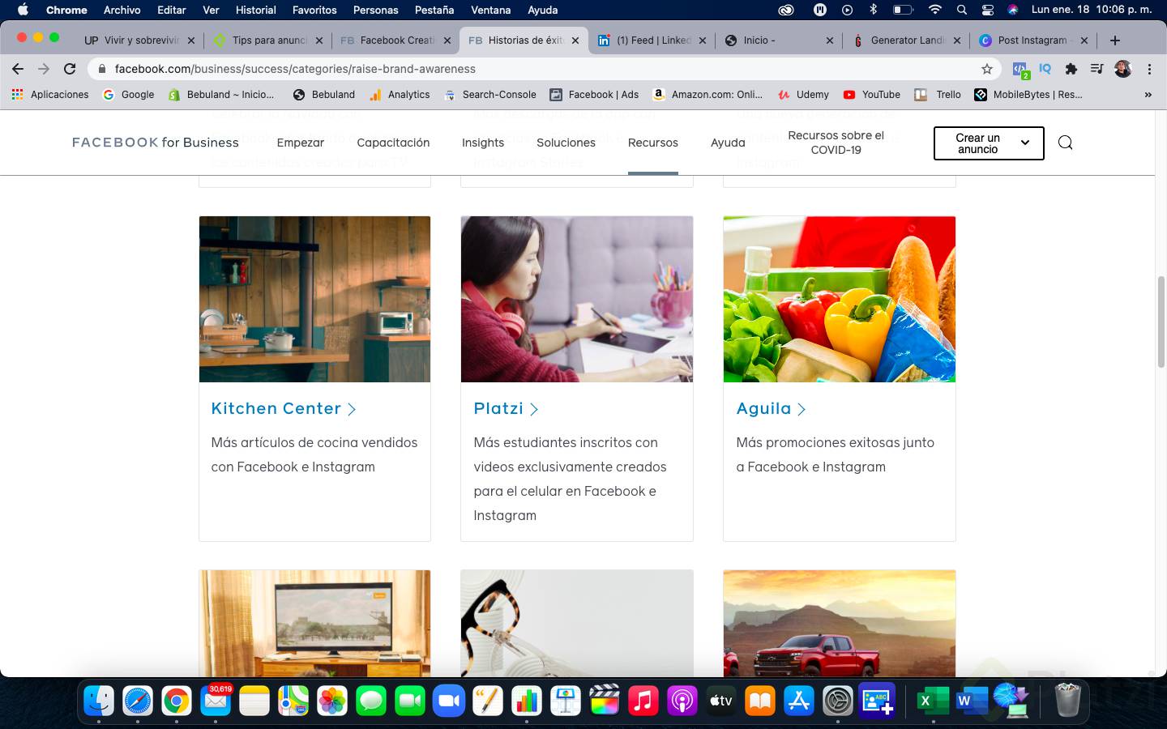Go forward with the forward arrow
The height and width of the screenshot is (729, 1167).
(44, 69)
